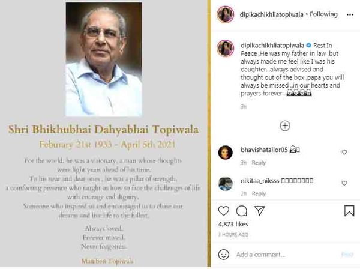Open dipikachikhliatopiwala profile from header username
The height and width of the screenshot is (269, 360).
(271, 14)
